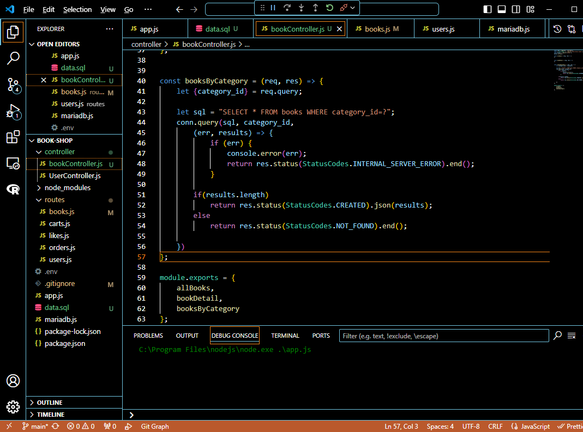
Task: Go back with the navigation arrow
Action: (179, 10)
